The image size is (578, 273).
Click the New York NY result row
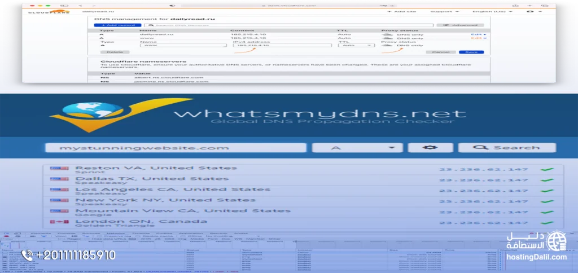coord(303,201)
